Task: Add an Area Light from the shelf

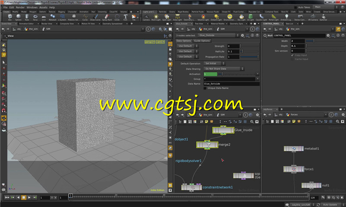Action: pos(177,17)
